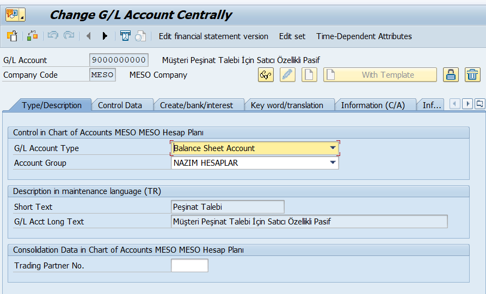The width and height of the screenshot is (486, 294).
Task: Switch to the Control Data tab
Action: coord(120,105)
